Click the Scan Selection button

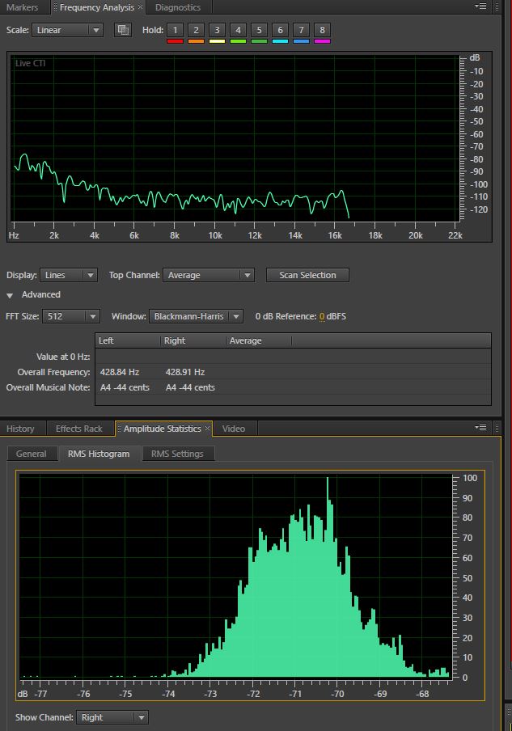[307, 275]
